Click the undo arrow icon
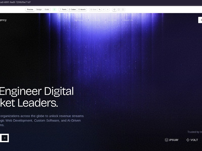Screen dimensions: 202x151 point(99,10)
